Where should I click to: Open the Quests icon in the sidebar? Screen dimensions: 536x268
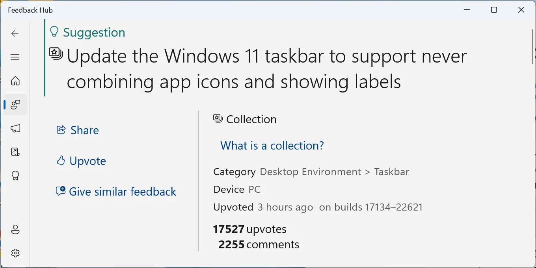pyautogui.click(x=15, y=152)
